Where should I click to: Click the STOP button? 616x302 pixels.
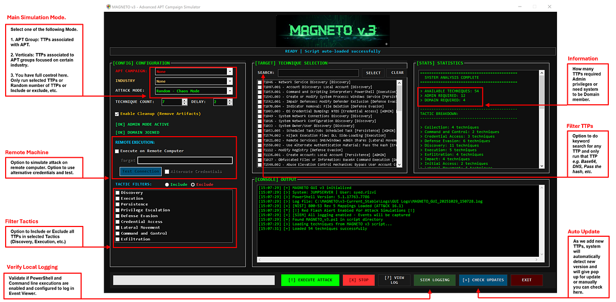click(359, 280)
